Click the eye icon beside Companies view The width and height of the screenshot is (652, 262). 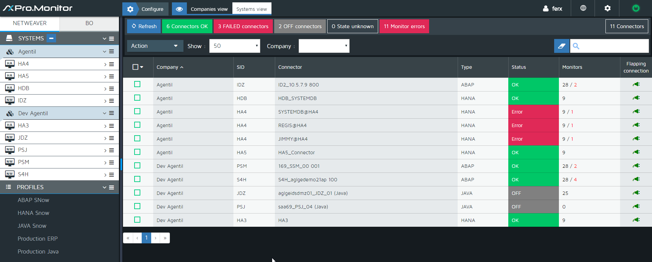(x=179, y=9)
